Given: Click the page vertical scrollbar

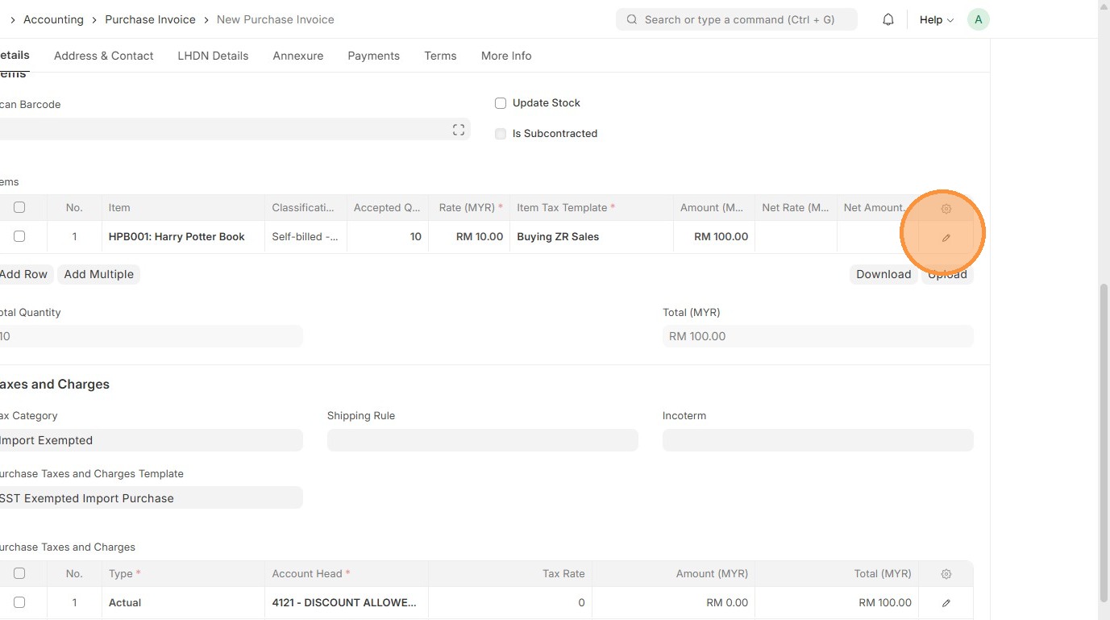Looking at the screenshot, I should [x=1104, y=443].
